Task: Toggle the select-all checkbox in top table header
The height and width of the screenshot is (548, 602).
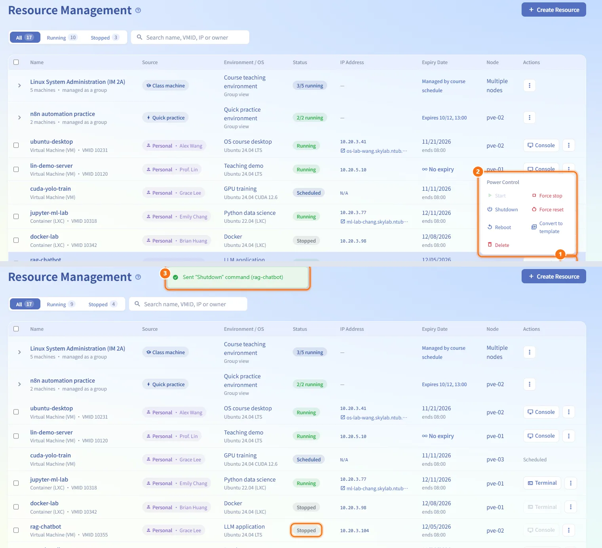Action: click(x=16, y=62)
